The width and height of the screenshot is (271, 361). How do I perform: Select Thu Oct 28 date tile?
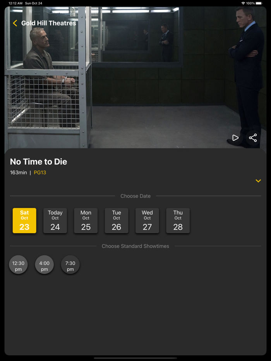(178, 221)
